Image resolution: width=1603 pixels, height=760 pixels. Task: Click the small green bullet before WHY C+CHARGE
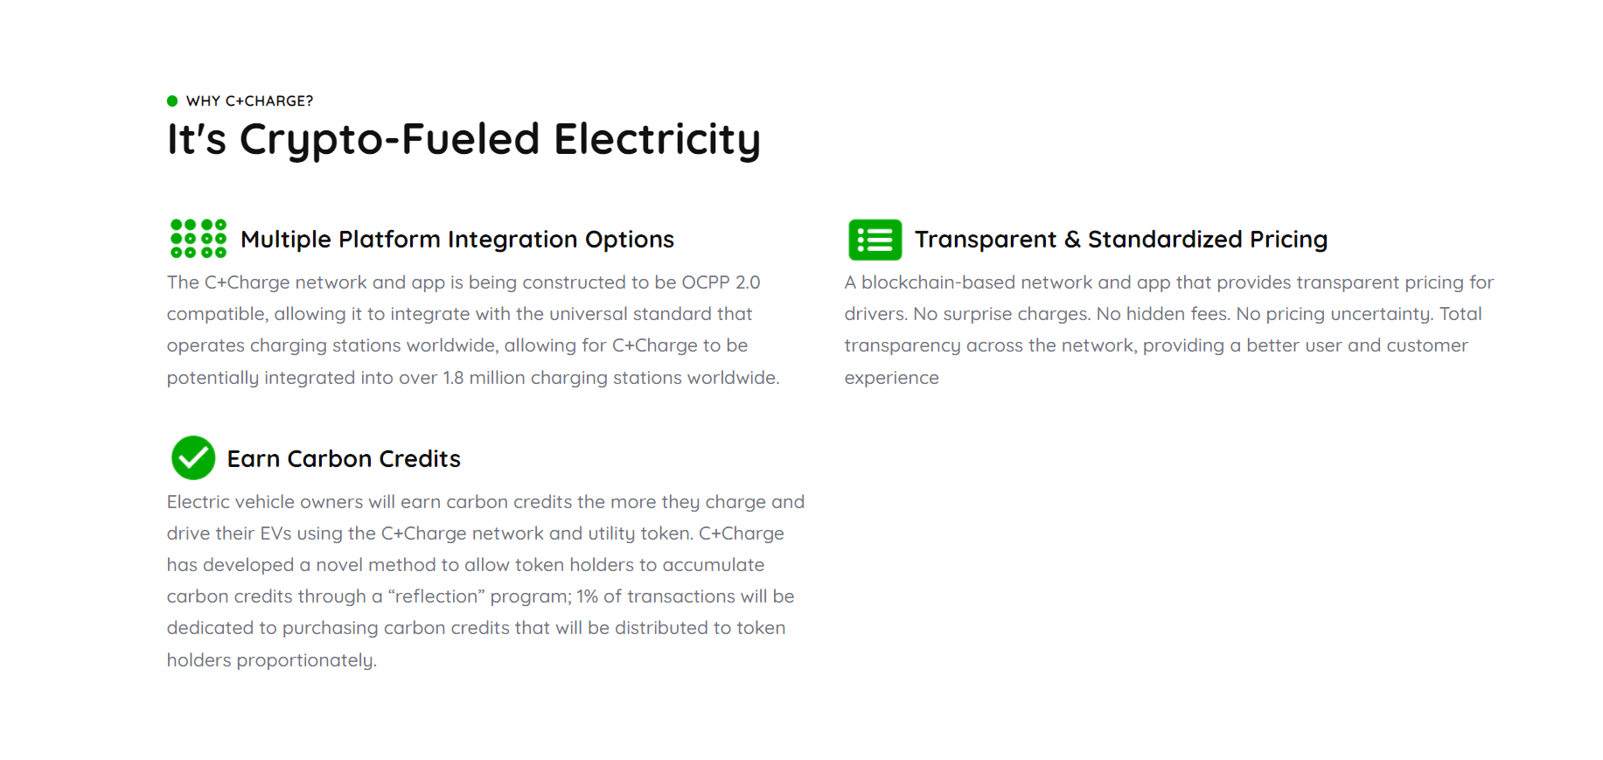click(172, 101)
